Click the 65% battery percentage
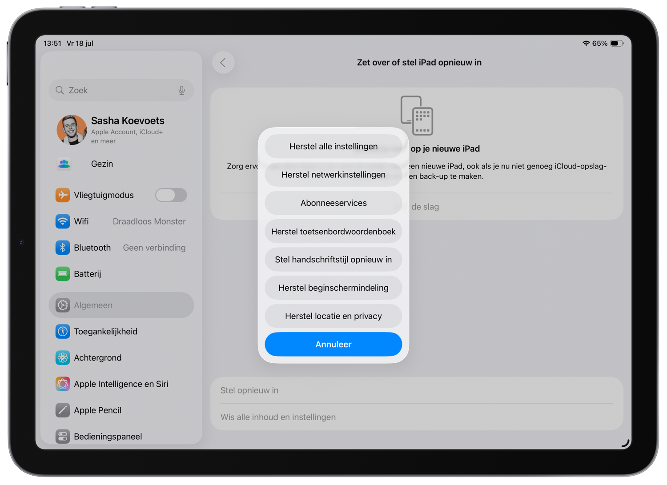667x485 pixels. point(600,43)
